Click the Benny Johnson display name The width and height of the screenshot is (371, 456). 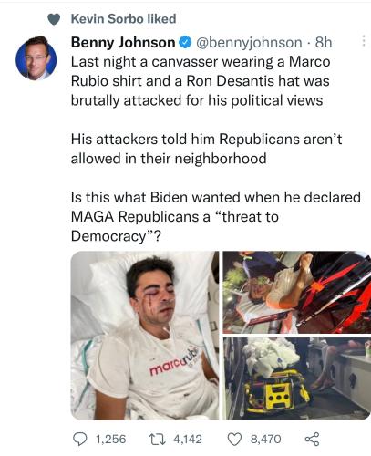[x=123, y=42]
